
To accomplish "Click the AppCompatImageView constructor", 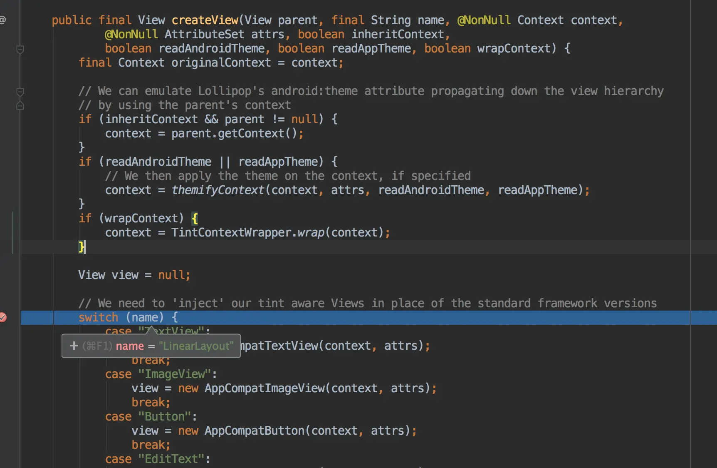I will coord(265,388).
